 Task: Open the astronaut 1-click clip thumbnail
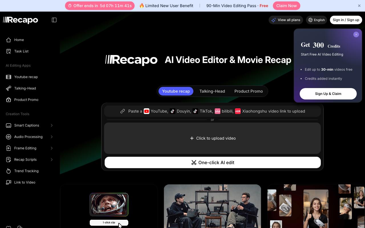(x=109, y=205)
